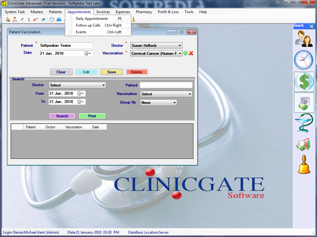This screenshot has width=317, height=237.
Task: Click the Clear button
Action: (61, 72)
